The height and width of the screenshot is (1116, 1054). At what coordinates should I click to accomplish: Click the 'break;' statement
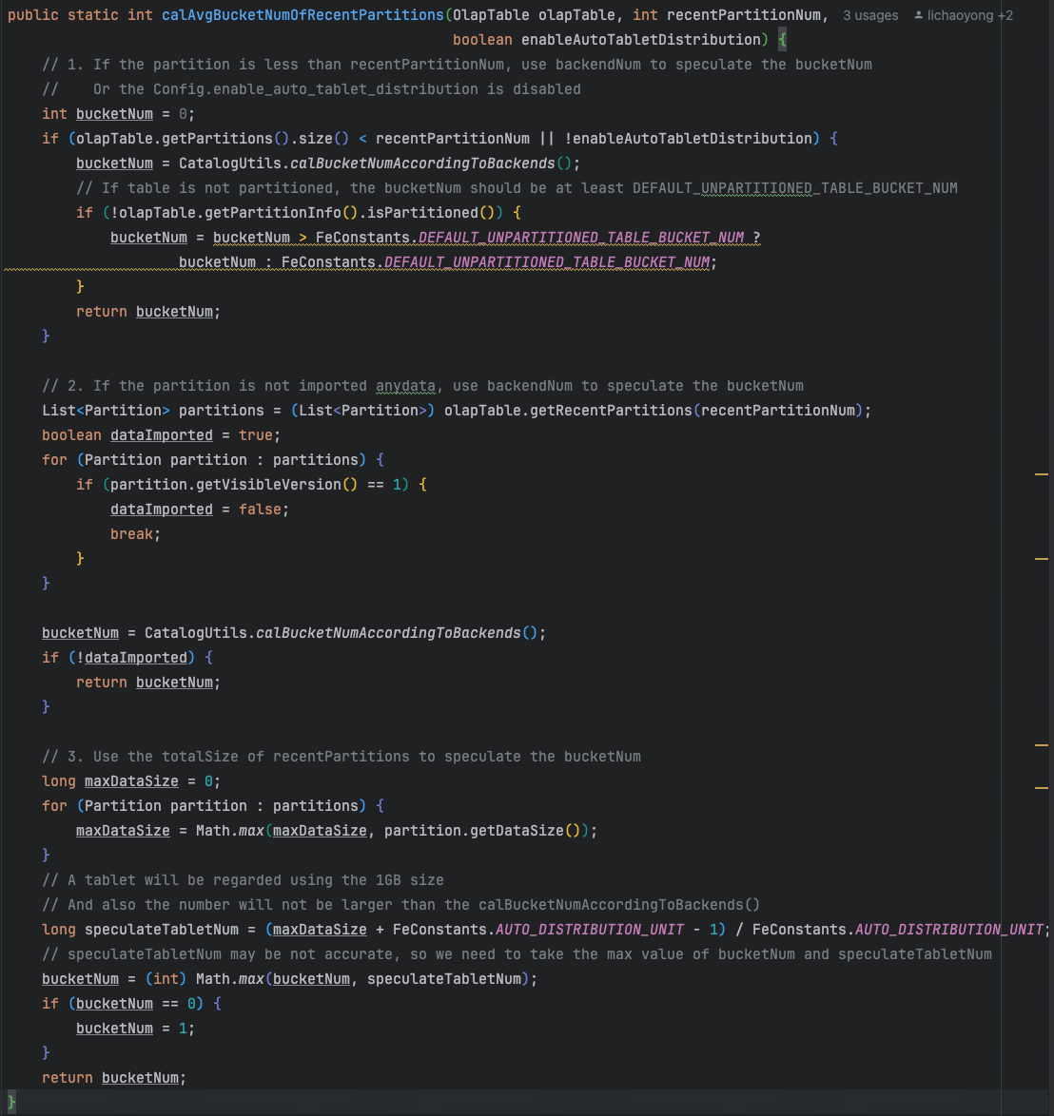coord(135,534)
